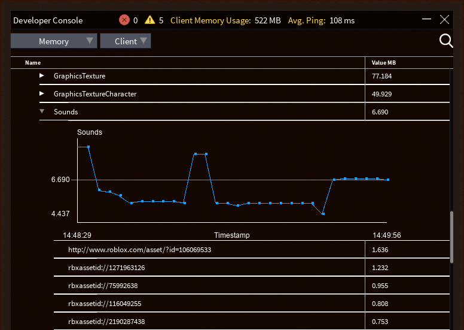Viewport: 464px width, 330px height.
Task: Click the Client Memory Usage label
Action: point(210,20)
